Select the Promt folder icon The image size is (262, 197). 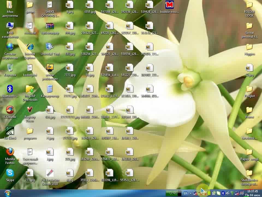249,110
